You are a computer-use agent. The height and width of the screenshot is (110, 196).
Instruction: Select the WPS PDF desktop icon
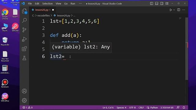tap(15, 27)
